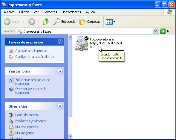Viewport: 176px width, 140px height.
Task: Click Configurar la opción de fax link
Action: pyautogui.click(x=35, y=57)
